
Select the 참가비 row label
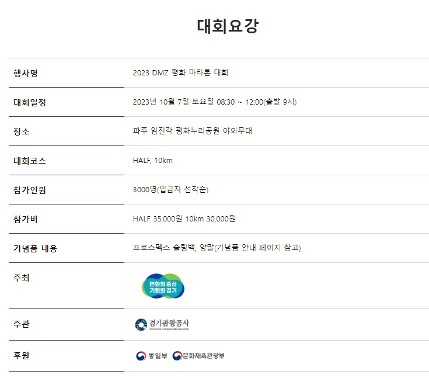point(26,219)
